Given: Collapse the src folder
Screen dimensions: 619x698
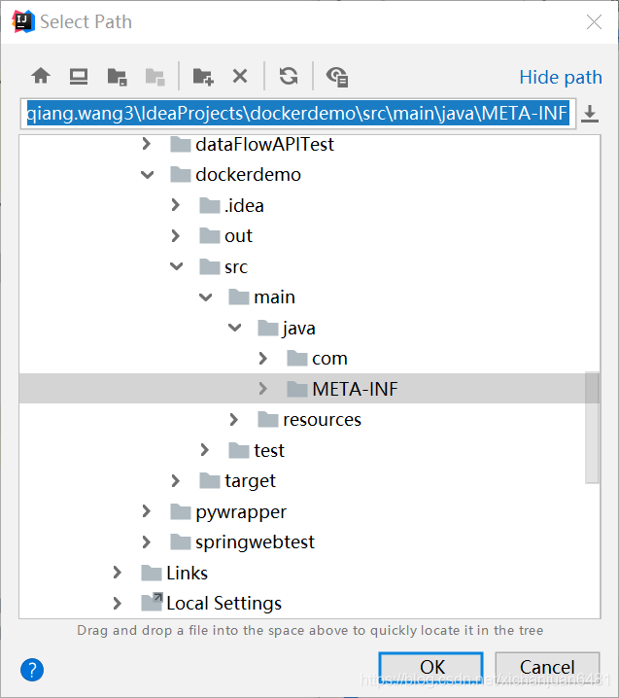Looking at the screenshot, I should click(176, 266).
